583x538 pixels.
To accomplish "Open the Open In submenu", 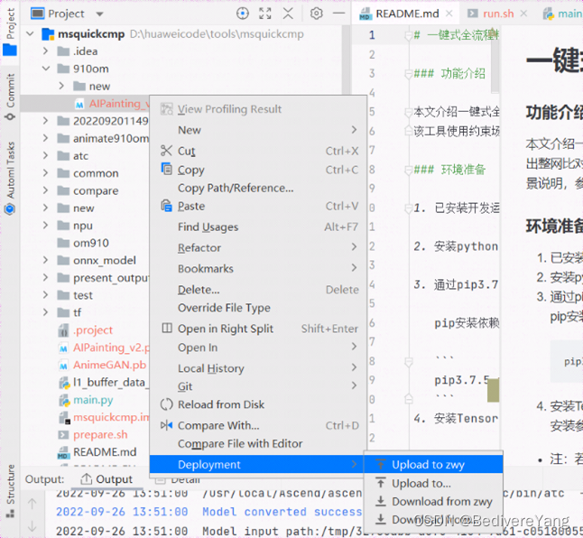I will [258, 348].
